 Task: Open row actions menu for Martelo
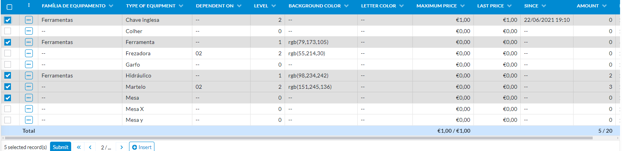coord(29,87)
